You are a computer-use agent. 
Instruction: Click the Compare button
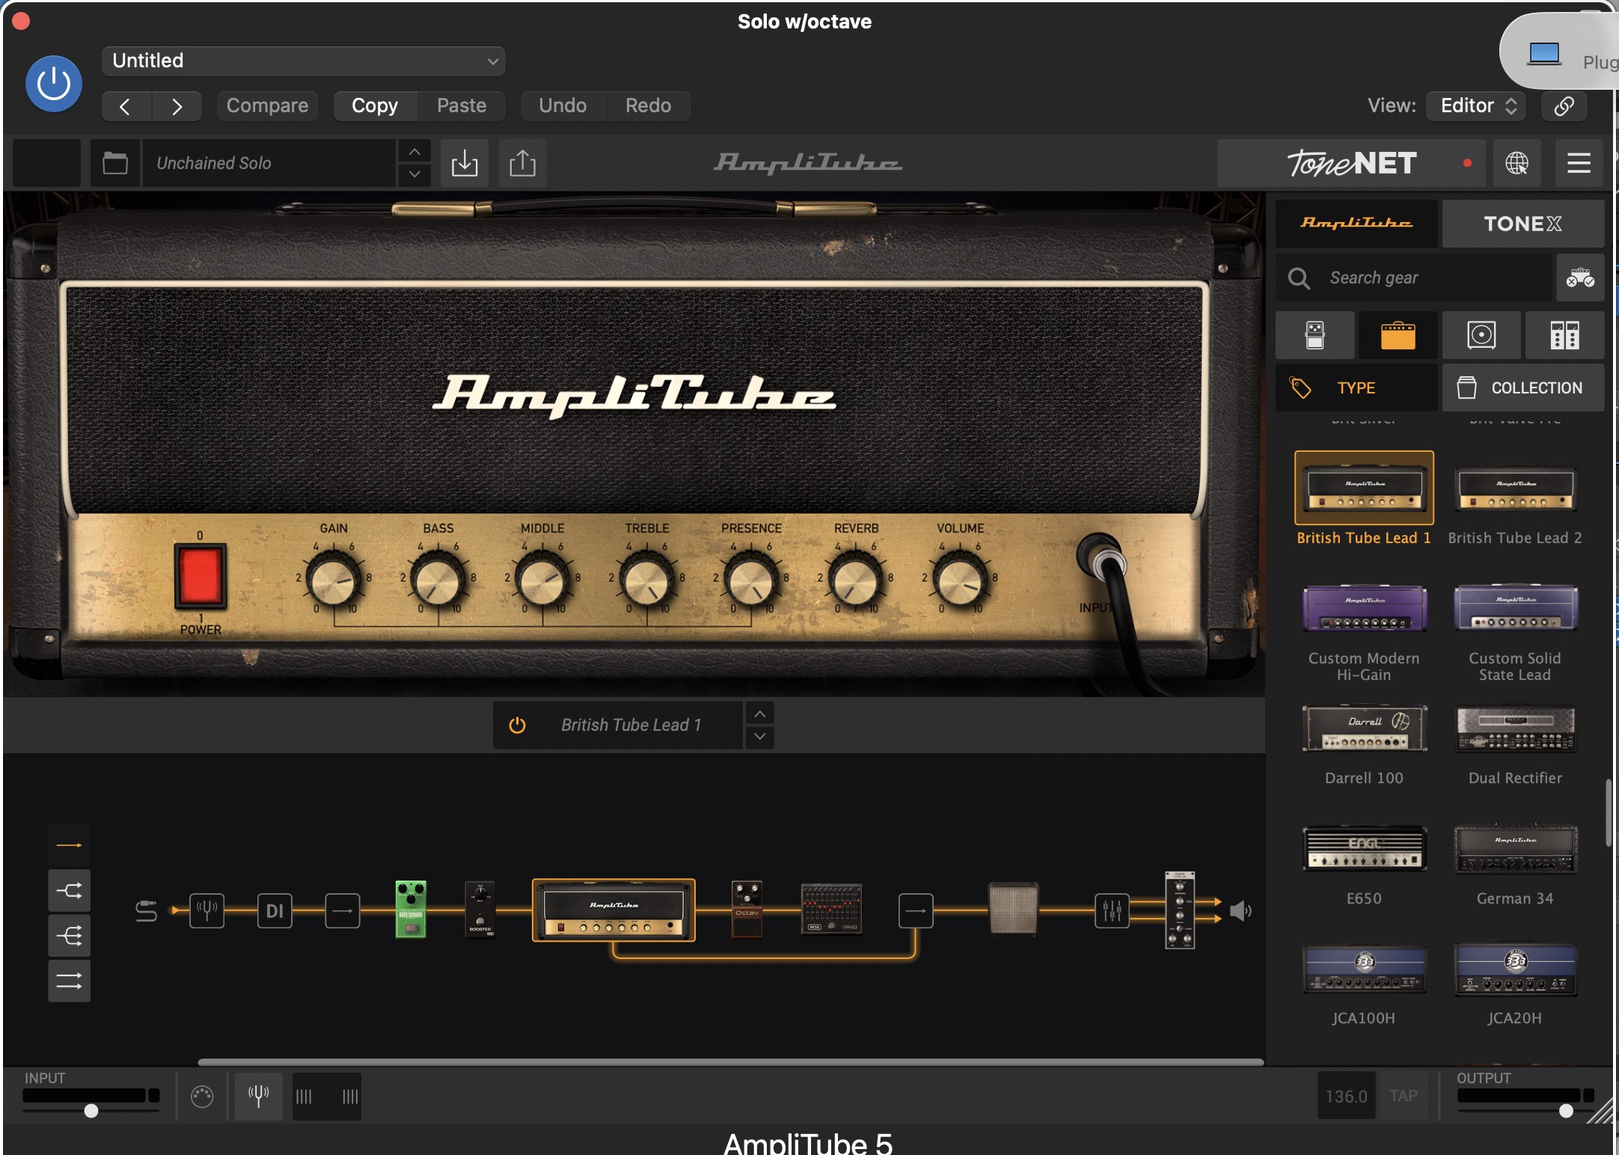(x=267, y=105)
